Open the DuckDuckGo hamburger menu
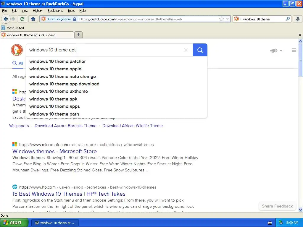Viewport: 303px width, 227px height. pyautogui.click(x=294, y=50)
